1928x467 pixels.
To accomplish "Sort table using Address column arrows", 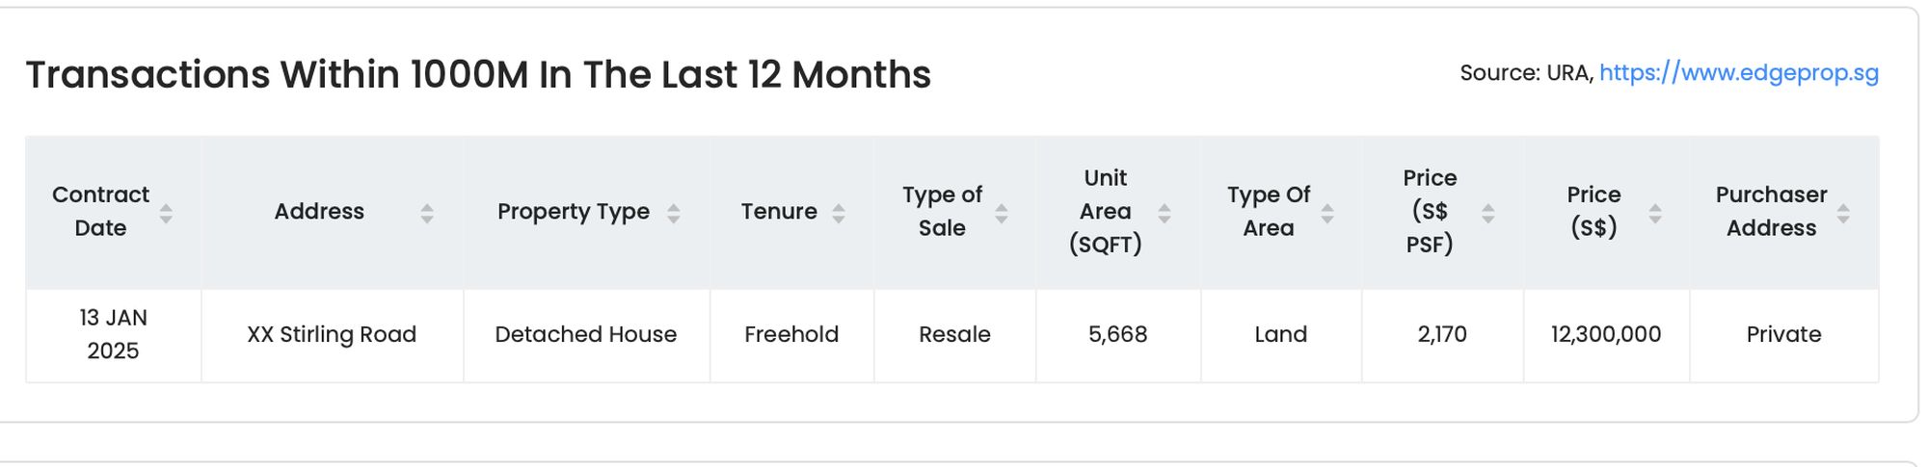I will [427, 213].
